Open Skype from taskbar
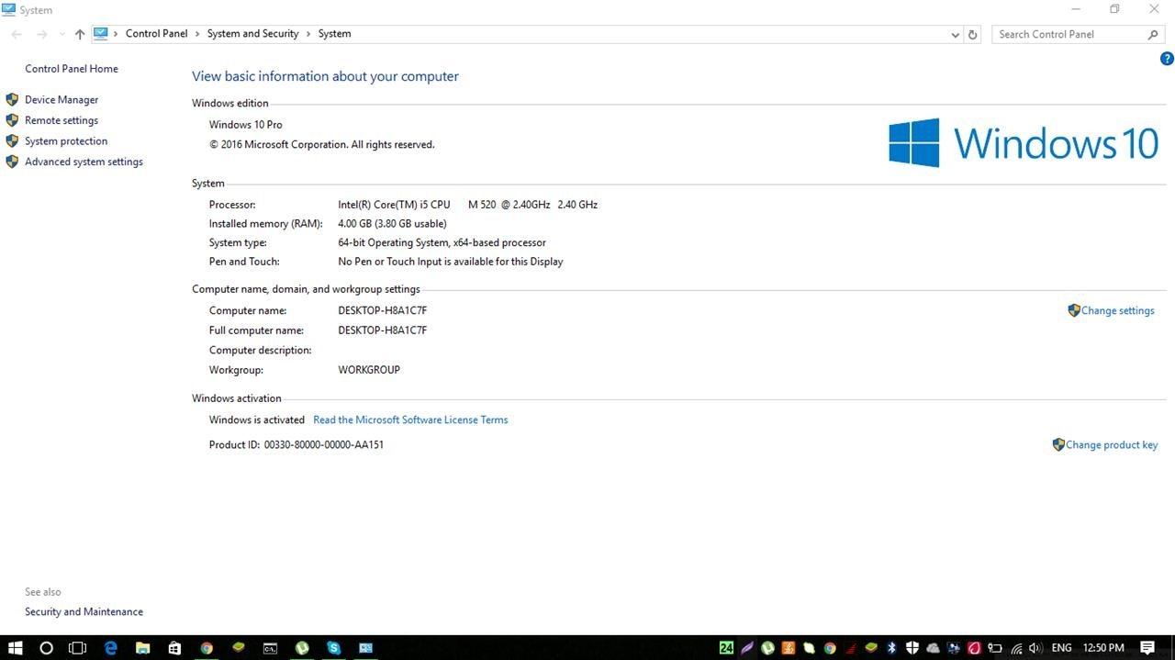Image resolution: width=1175 pixels, height=660 pixels. tap(334, 647)
